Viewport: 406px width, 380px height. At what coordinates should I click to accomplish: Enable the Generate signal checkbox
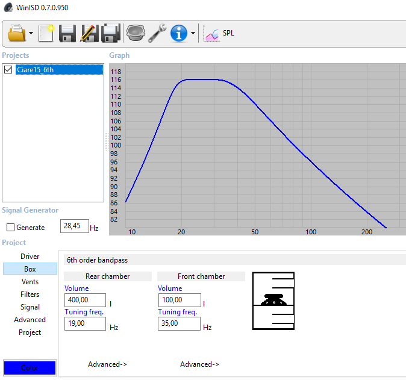[x=10, y=227]
